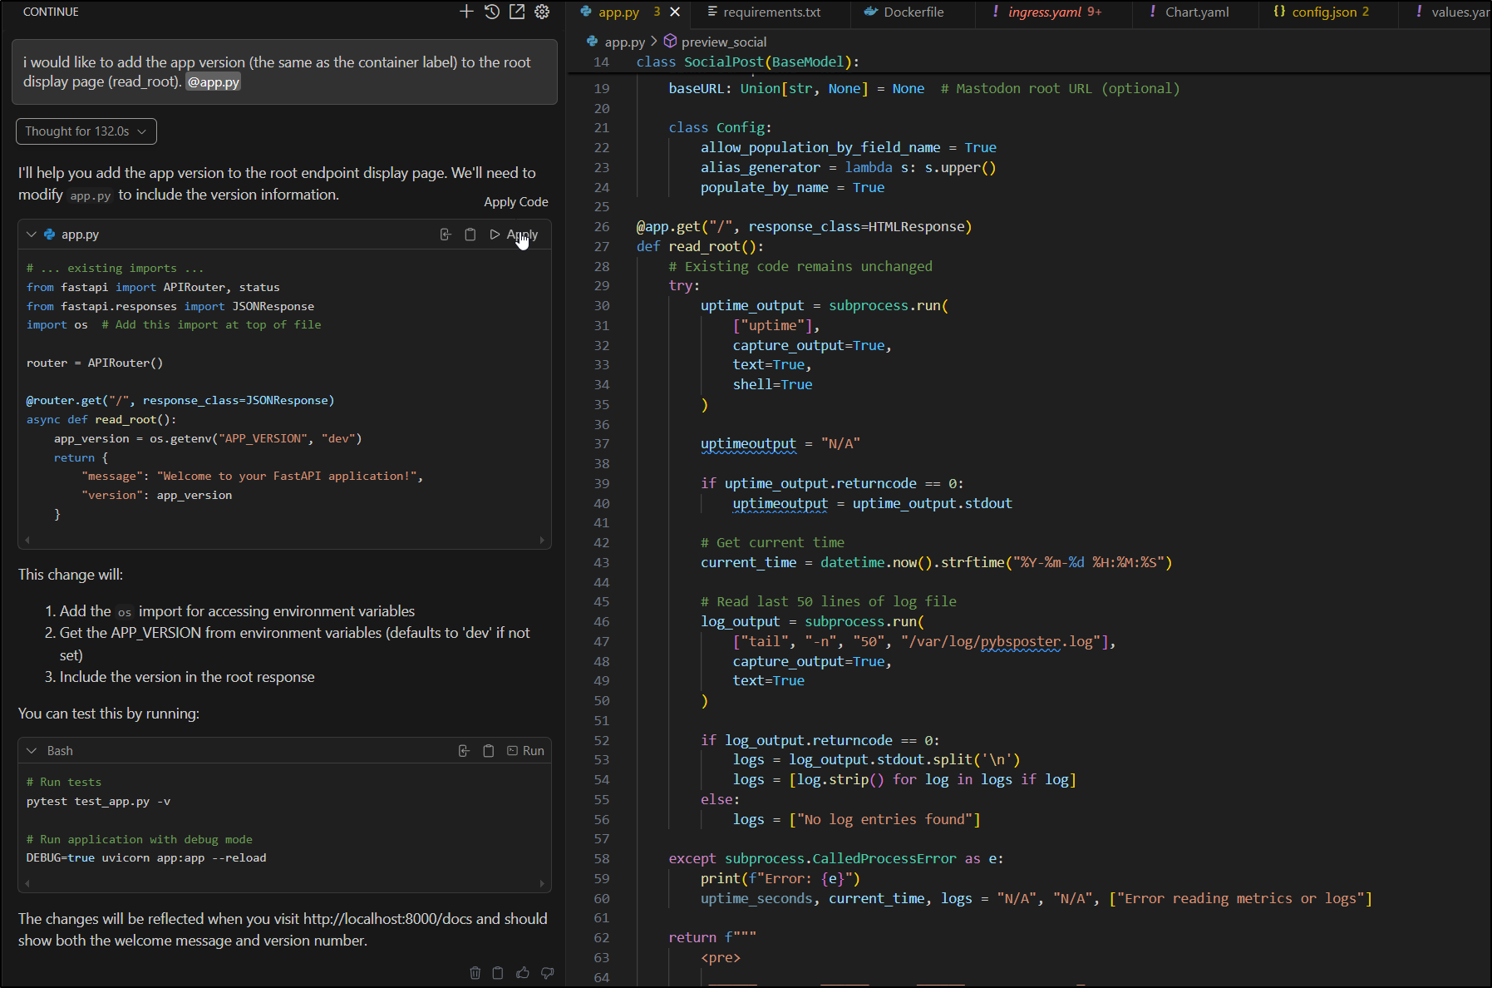Open Continue panel in new window
The width and height of the screenshot is (1492, 988).
click(x=517, y=12)
